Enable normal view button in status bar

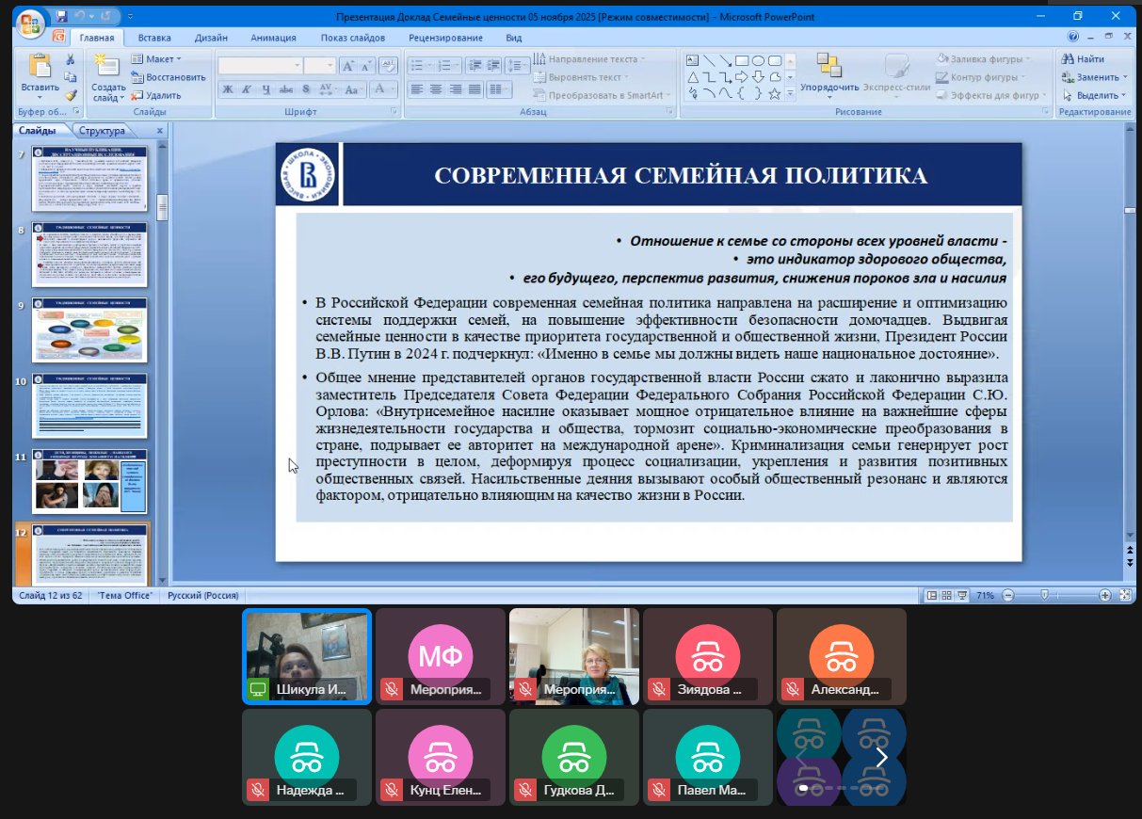[931, 595]
